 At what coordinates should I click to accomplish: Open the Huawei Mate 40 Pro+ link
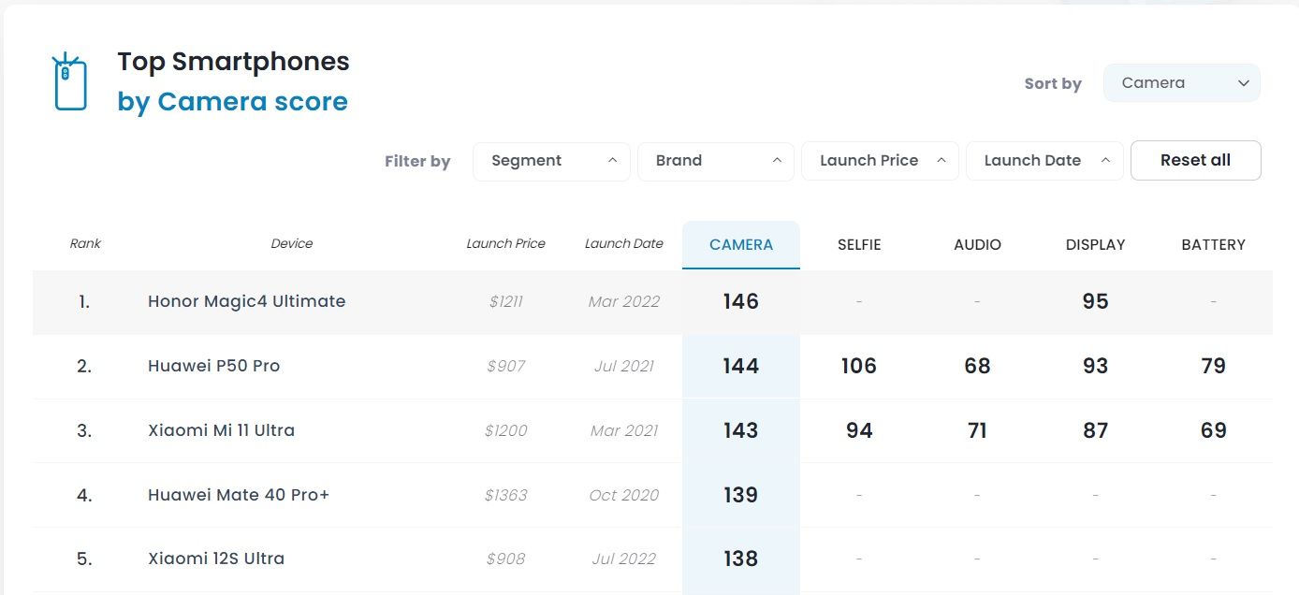(x=239, y=495)
